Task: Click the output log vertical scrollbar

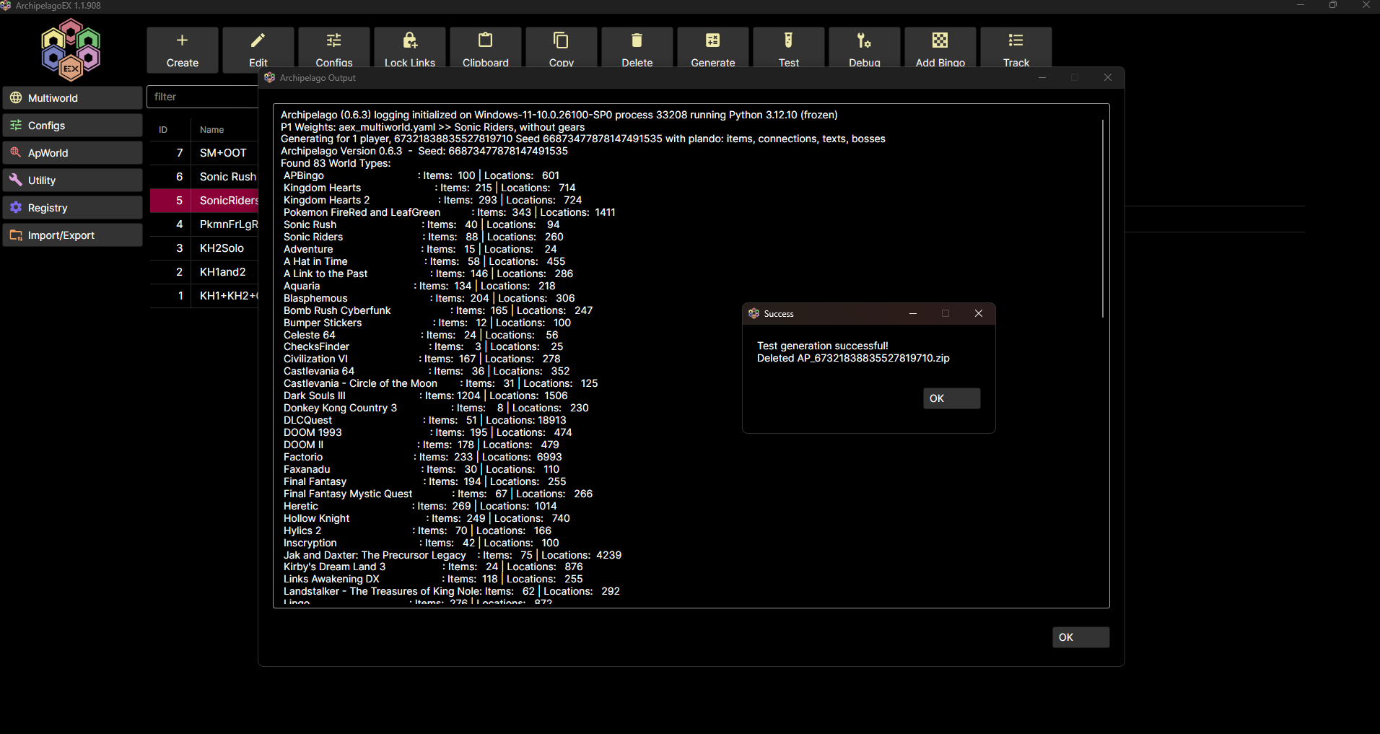Action: point(1102,219)
